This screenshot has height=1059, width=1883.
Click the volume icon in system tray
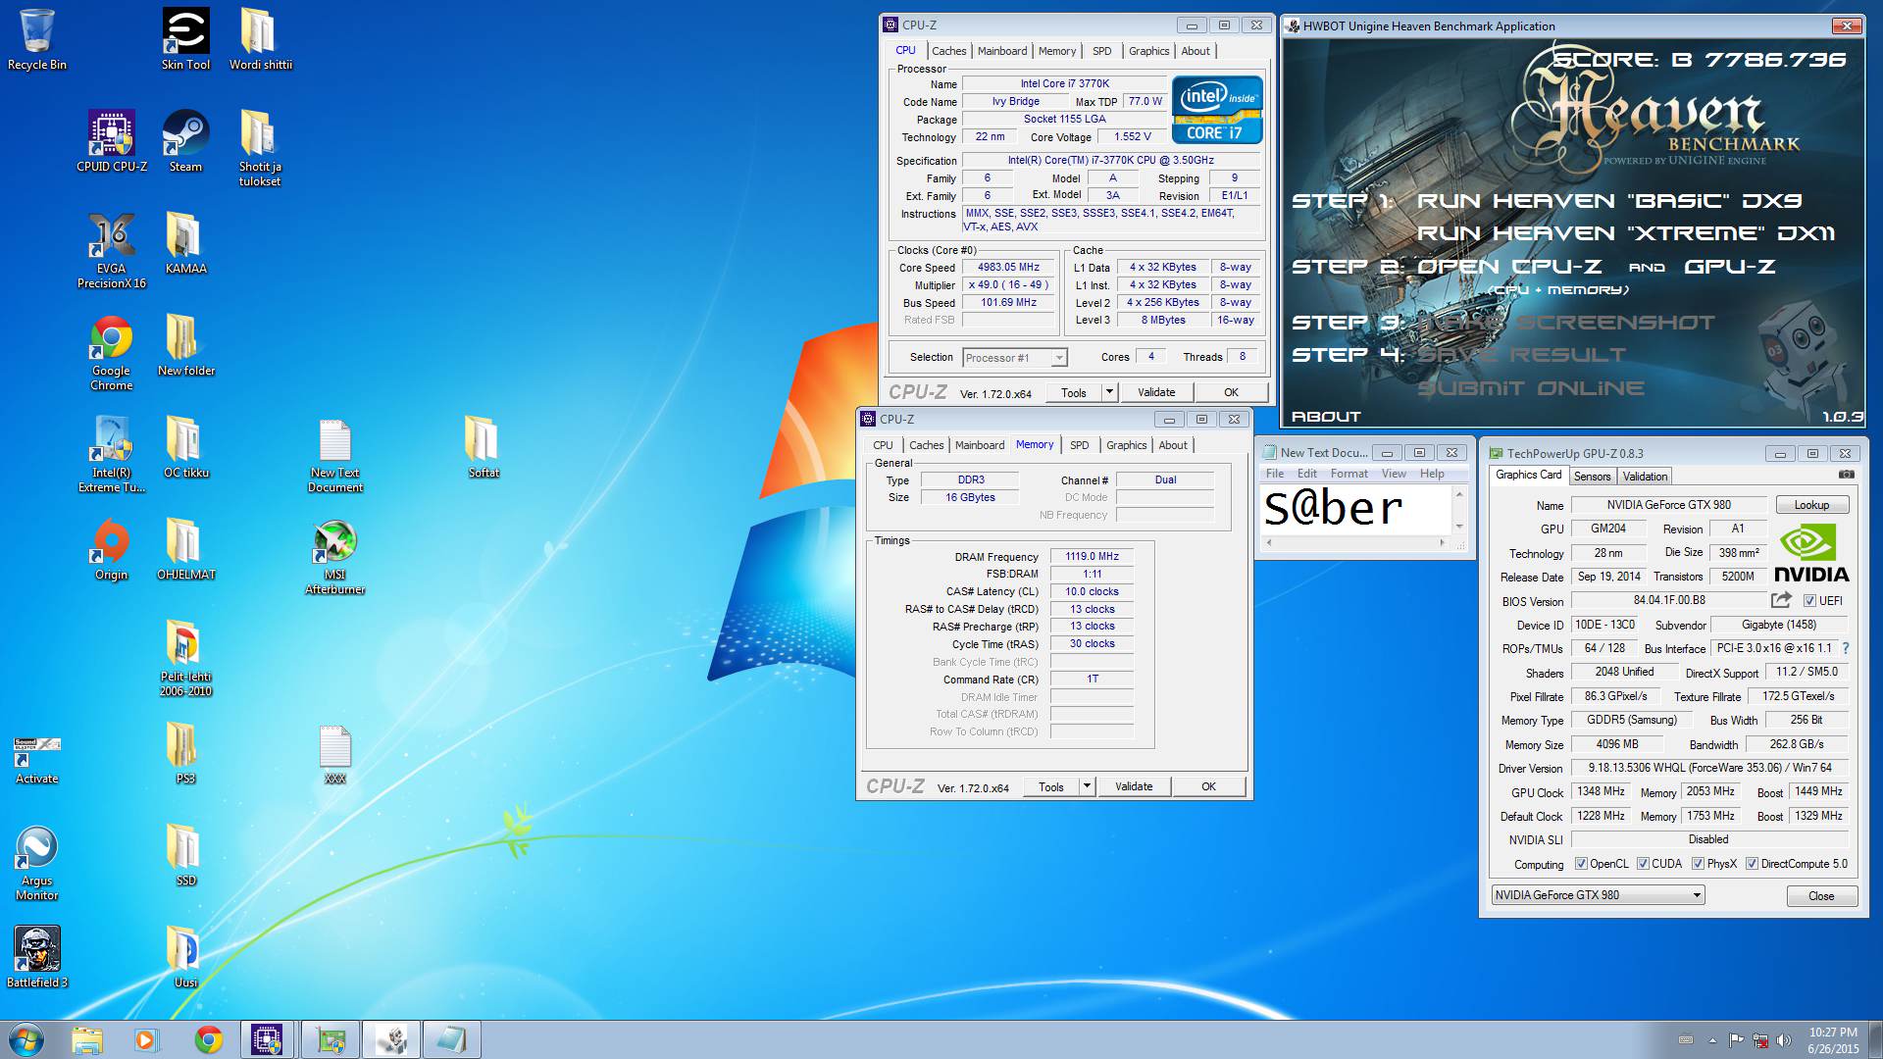pyautogui.click(x=1784, y=1039)
